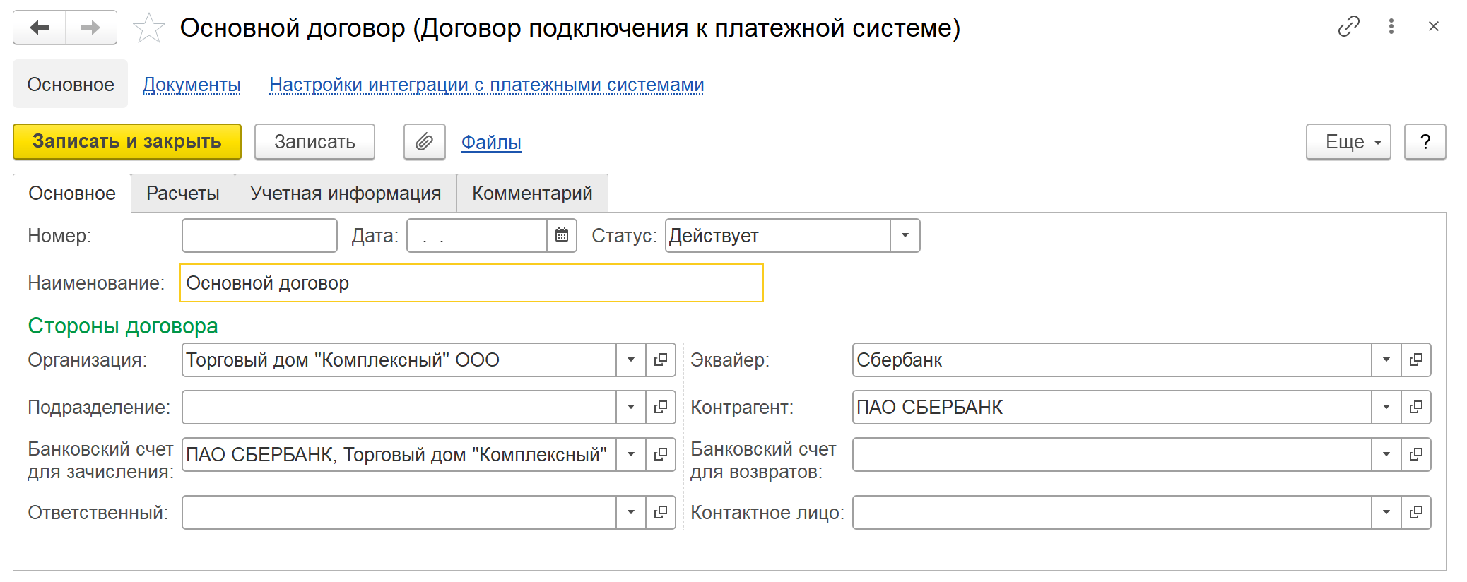
Task: Expand the Подразделение dropdown
Action: [x=630, y=408]
